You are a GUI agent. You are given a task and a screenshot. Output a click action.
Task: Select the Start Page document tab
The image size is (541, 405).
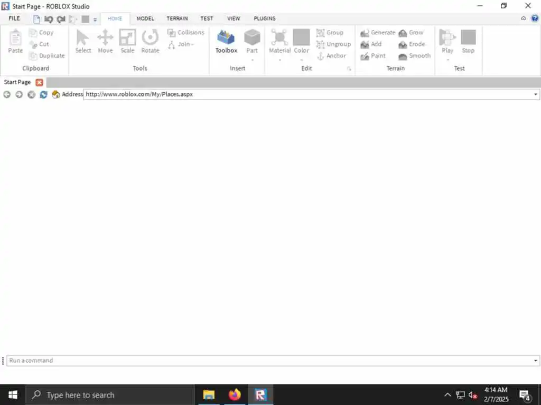point(17,82)
